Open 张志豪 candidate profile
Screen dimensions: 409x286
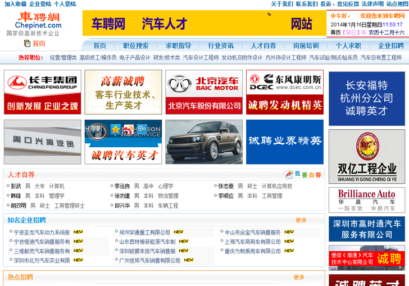[226, 186]
